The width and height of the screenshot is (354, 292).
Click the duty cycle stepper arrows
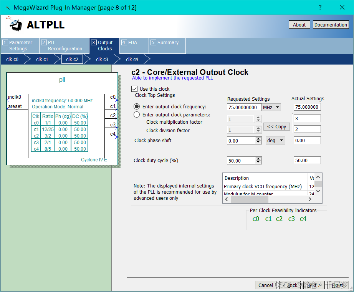(258, 161)
